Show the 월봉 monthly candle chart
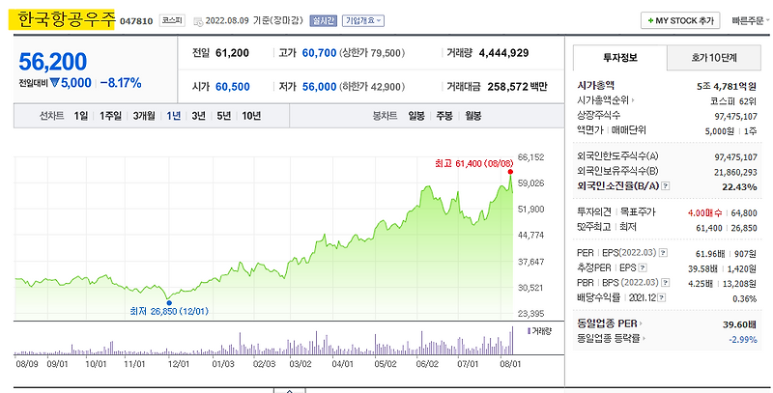This screenshot has height=393, width=773. [473, 116]
